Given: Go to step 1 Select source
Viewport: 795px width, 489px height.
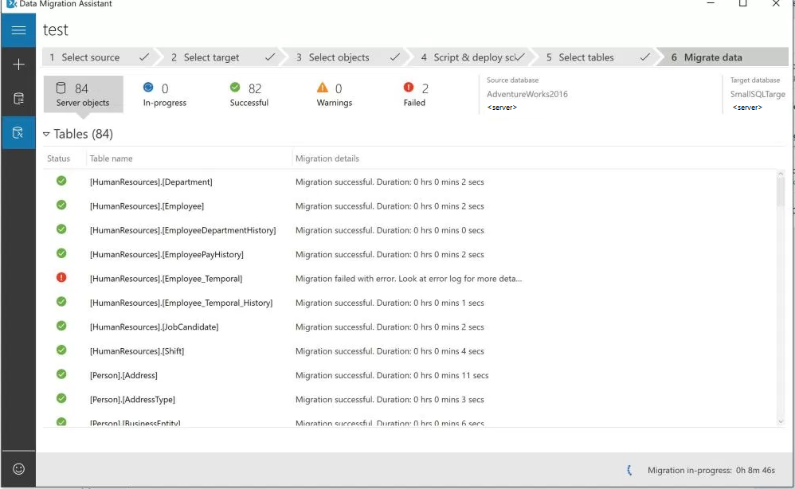Looking at the screenshot, I should point(100,57).
